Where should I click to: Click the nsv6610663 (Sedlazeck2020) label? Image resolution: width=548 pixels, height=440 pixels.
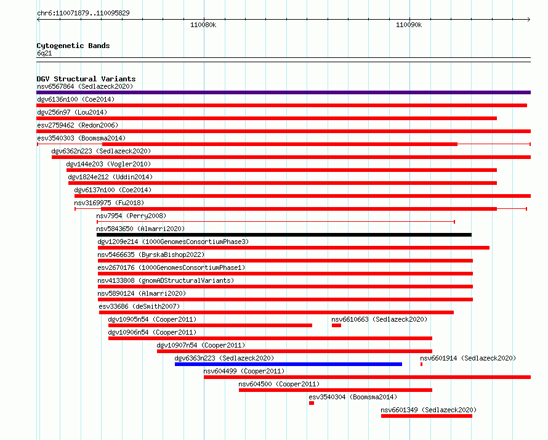coord(379,319)
